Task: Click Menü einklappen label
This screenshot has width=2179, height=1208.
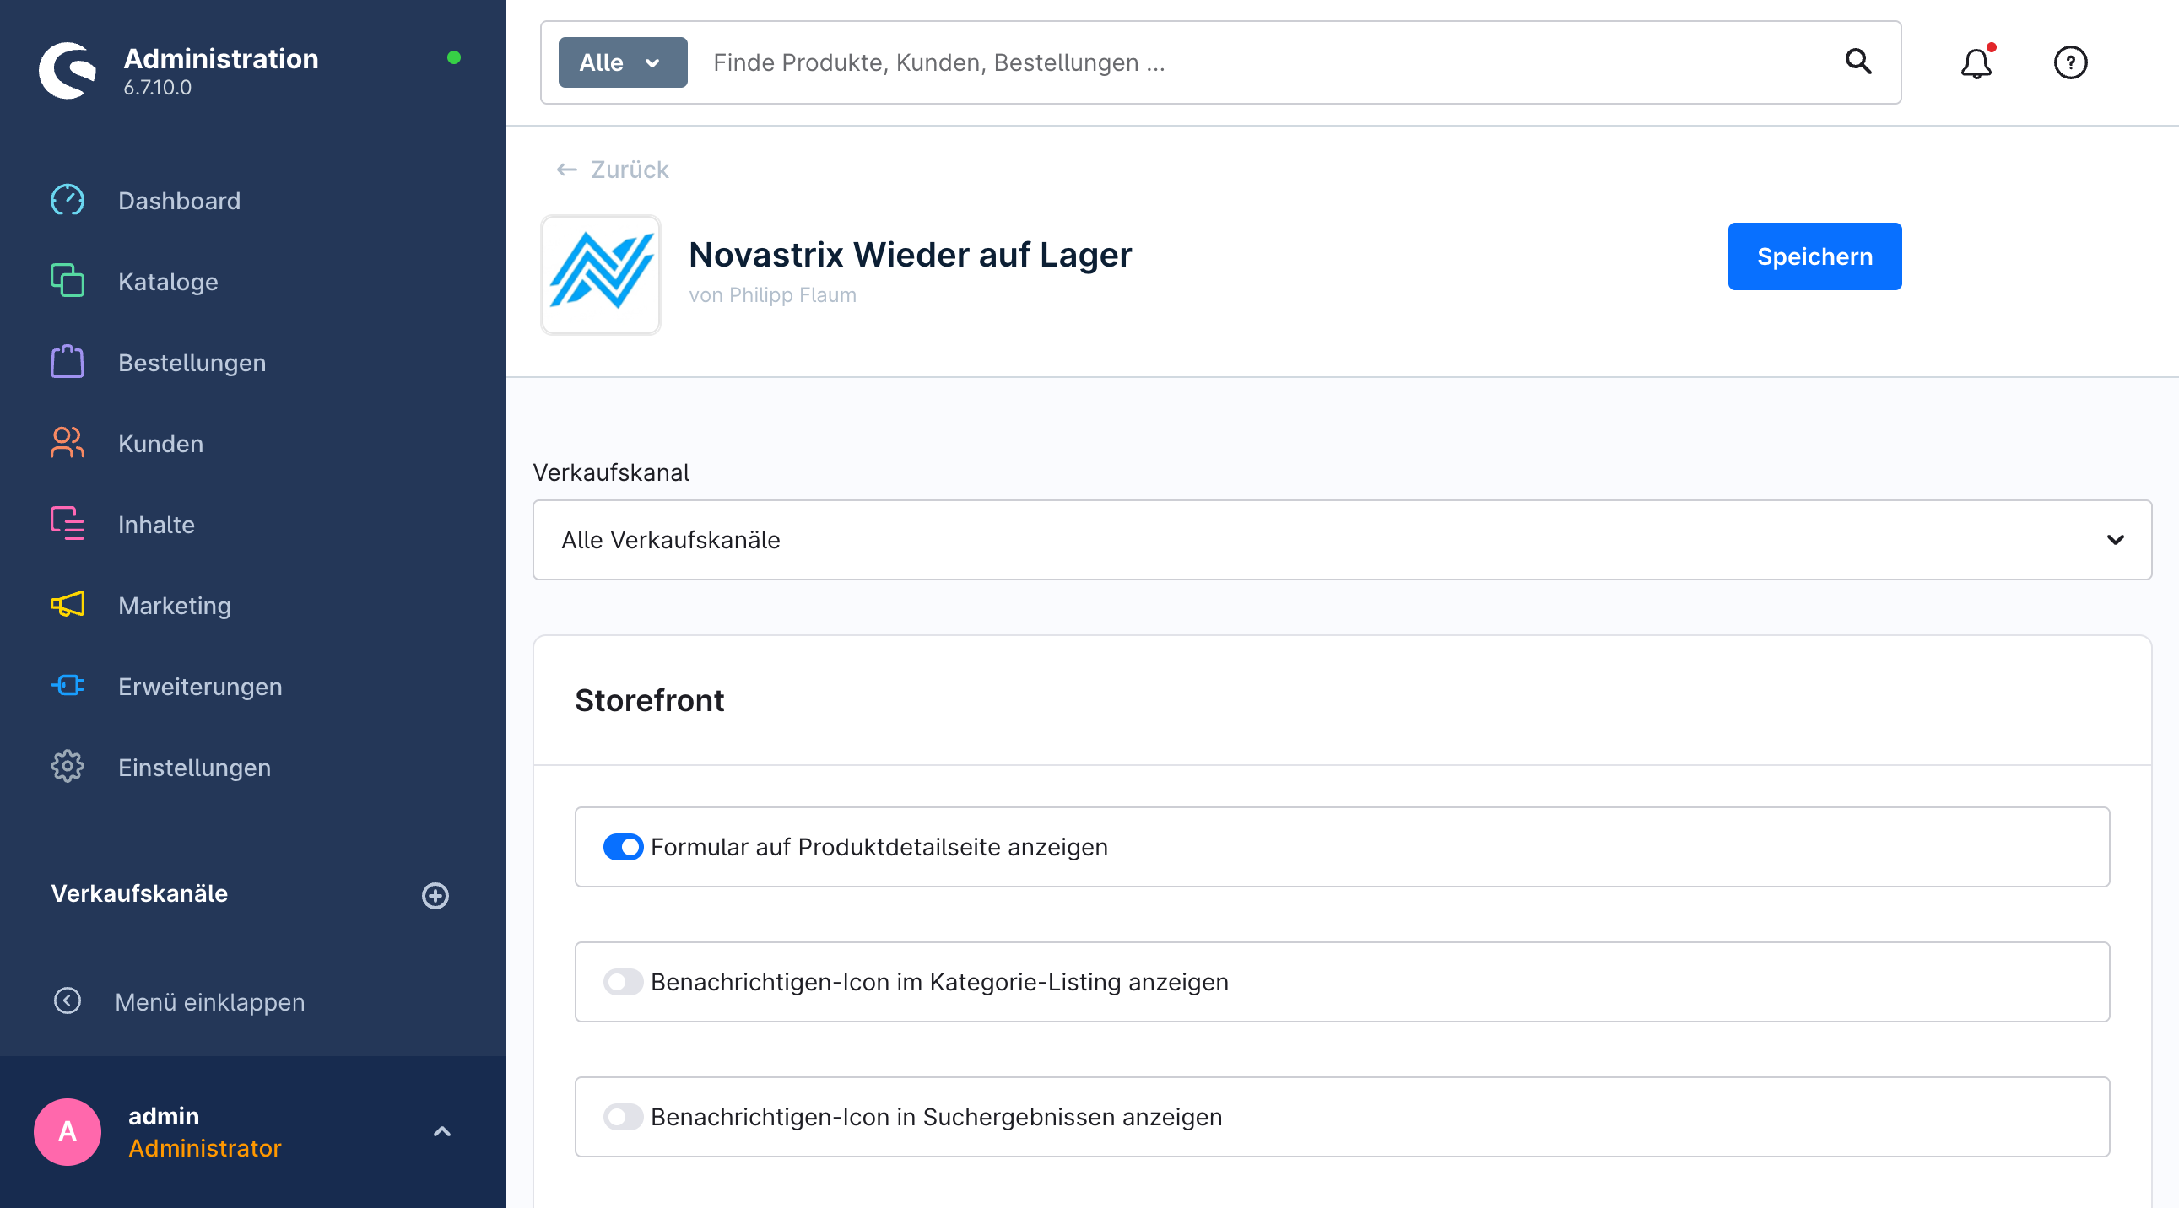Action: (x=210, y=1001)
